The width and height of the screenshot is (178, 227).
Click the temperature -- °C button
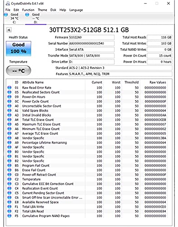pyautogui.click(x=19, y=70)
